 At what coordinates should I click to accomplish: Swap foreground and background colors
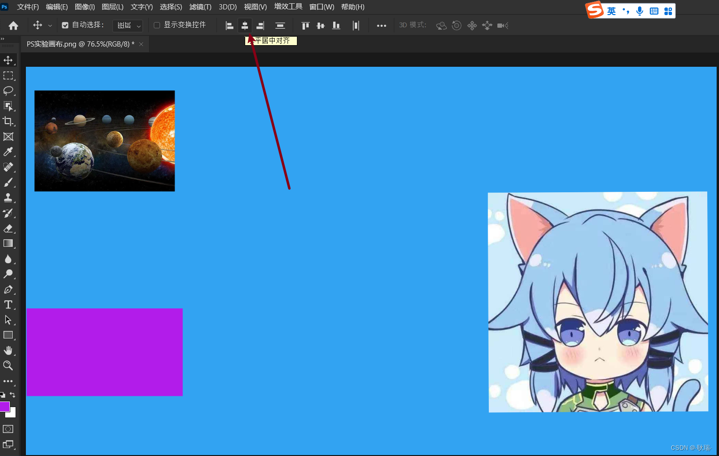[x=13, y=395]
